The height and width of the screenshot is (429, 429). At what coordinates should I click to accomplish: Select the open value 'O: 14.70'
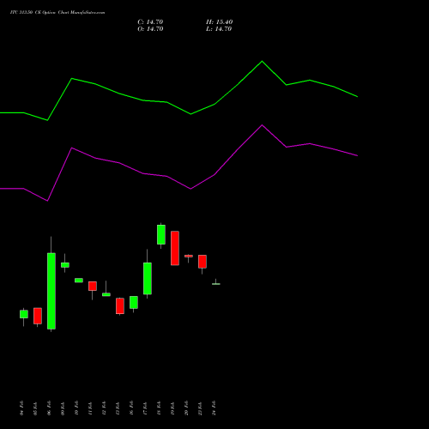(150, 29)
